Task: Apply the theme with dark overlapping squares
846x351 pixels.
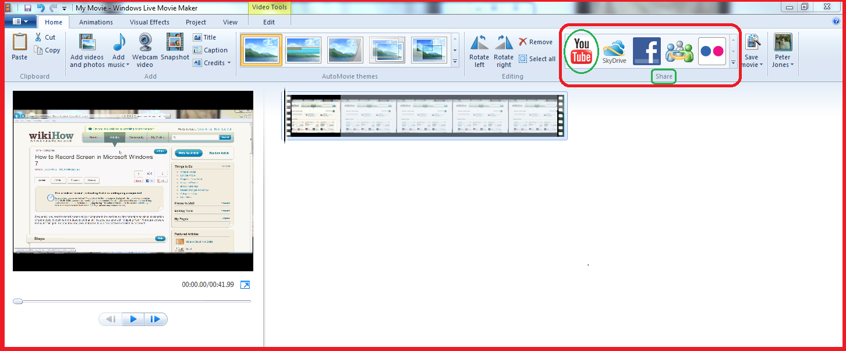Action: [x=429, y=50]
